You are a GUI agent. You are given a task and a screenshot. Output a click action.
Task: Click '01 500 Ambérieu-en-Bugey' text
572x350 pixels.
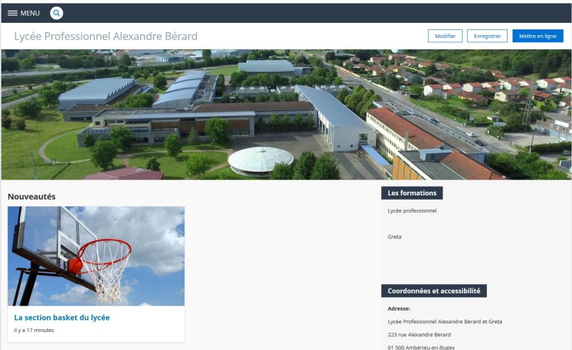421,347
